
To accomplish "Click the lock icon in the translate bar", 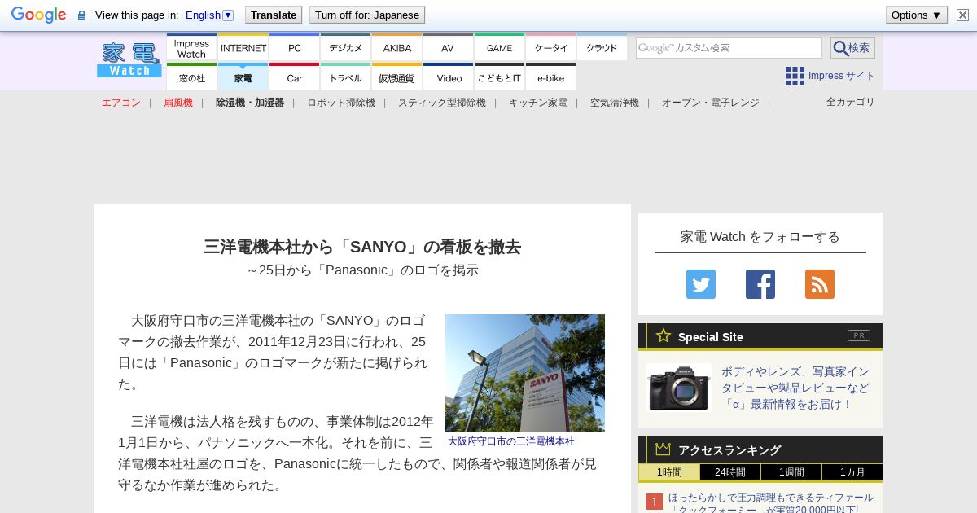I will pyautogui.click(x=81, y=15).
